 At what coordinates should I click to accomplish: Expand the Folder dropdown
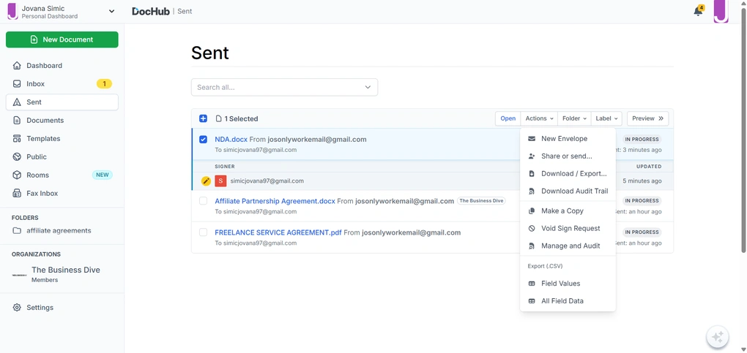[574, 118]
